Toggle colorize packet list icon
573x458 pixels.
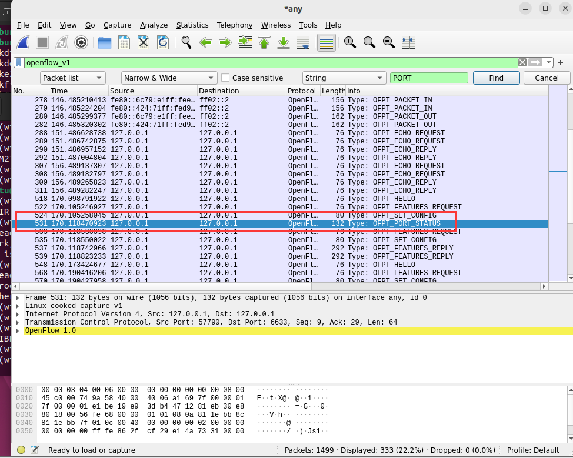[x=326, y=42]
